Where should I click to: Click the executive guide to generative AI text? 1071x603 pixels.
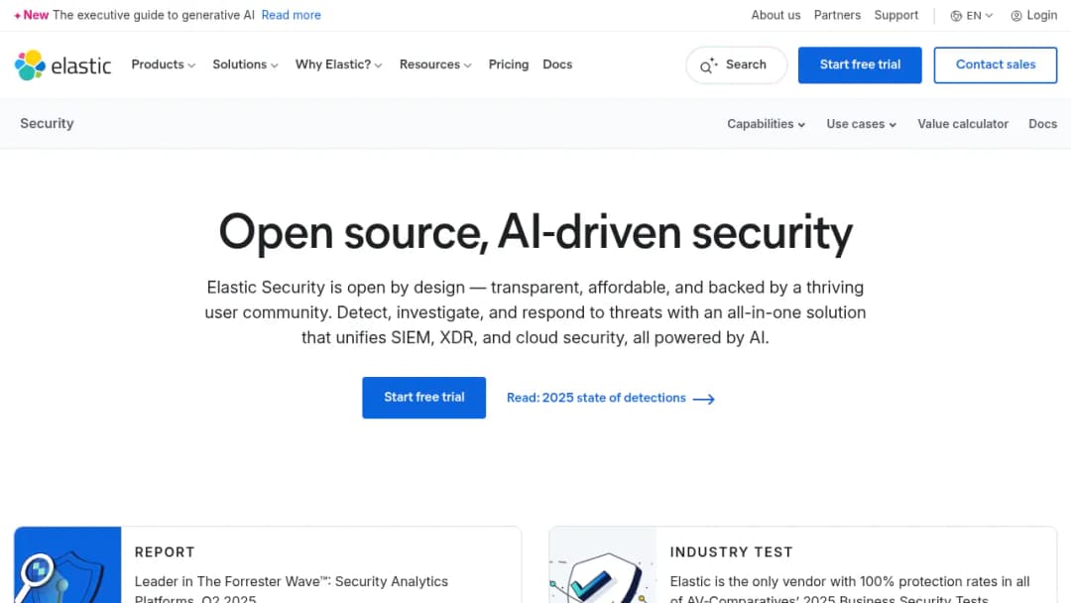click(x=154, y=15)
